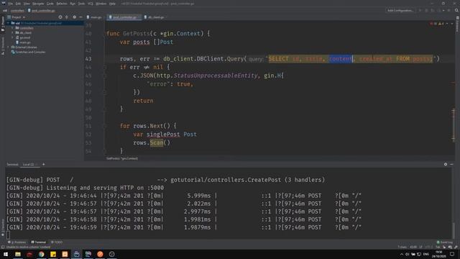The image size is (460, 259).
Task: Click the ENG language indicator
Action: (426, 254)
